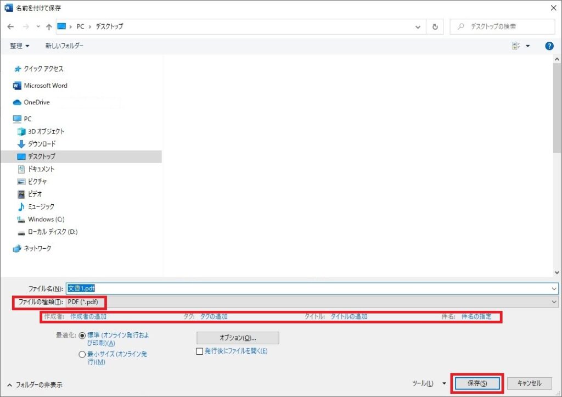Image resolution: width=562 pixels, height=397 pixels.
Task: Enable 発行後にファイルを開く checkbox
Action: 200,351
